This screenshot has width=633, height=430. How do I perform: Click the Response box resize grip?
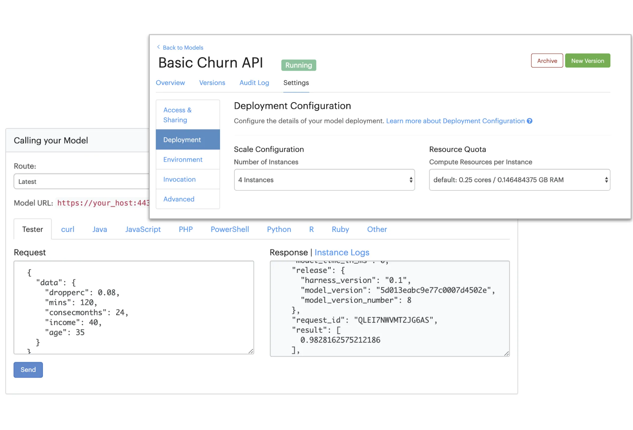pos(506,353)
